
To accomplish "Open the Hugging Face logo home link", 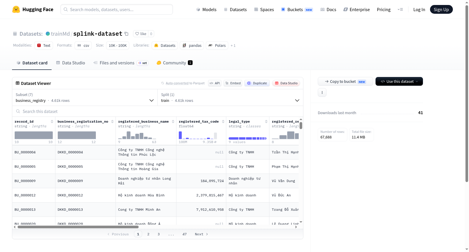I will (33, 9).
